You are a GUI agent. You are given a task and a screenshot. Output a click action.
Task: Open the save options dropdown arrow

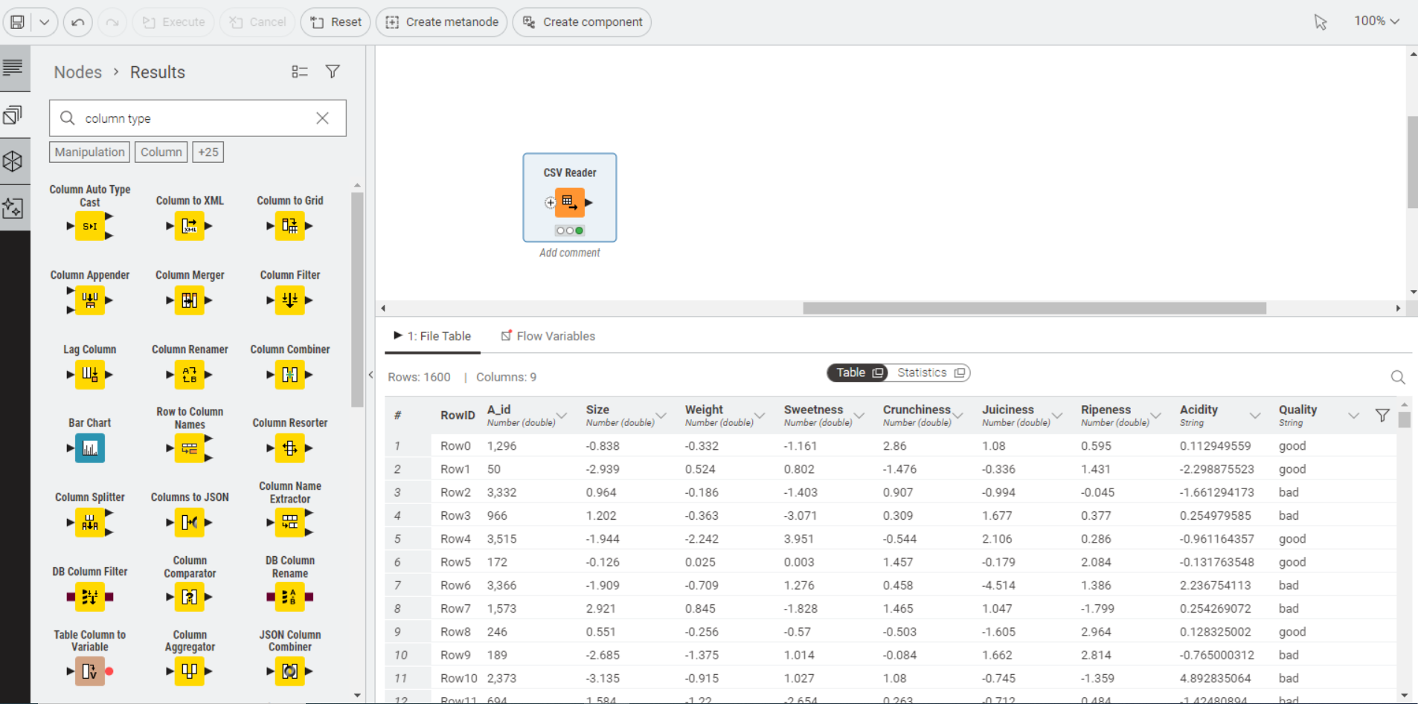(45, 22)
